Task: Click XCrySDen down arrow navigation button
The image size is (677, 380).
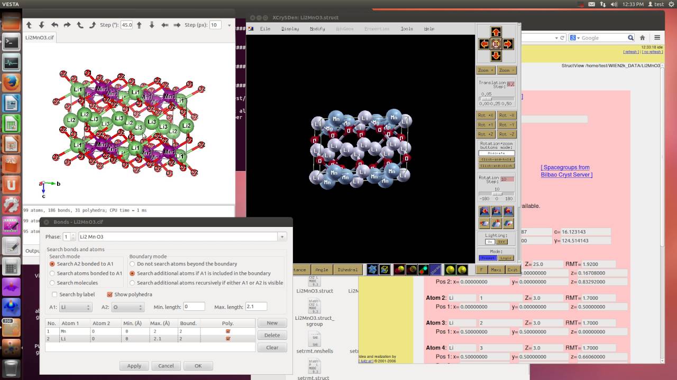Action: point(496,56)
